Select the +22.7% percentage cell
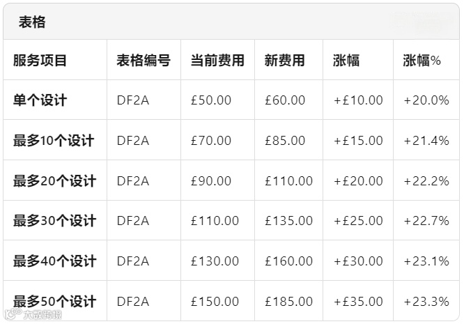Viewport: 464px width, 324px height. pos(426,221)
